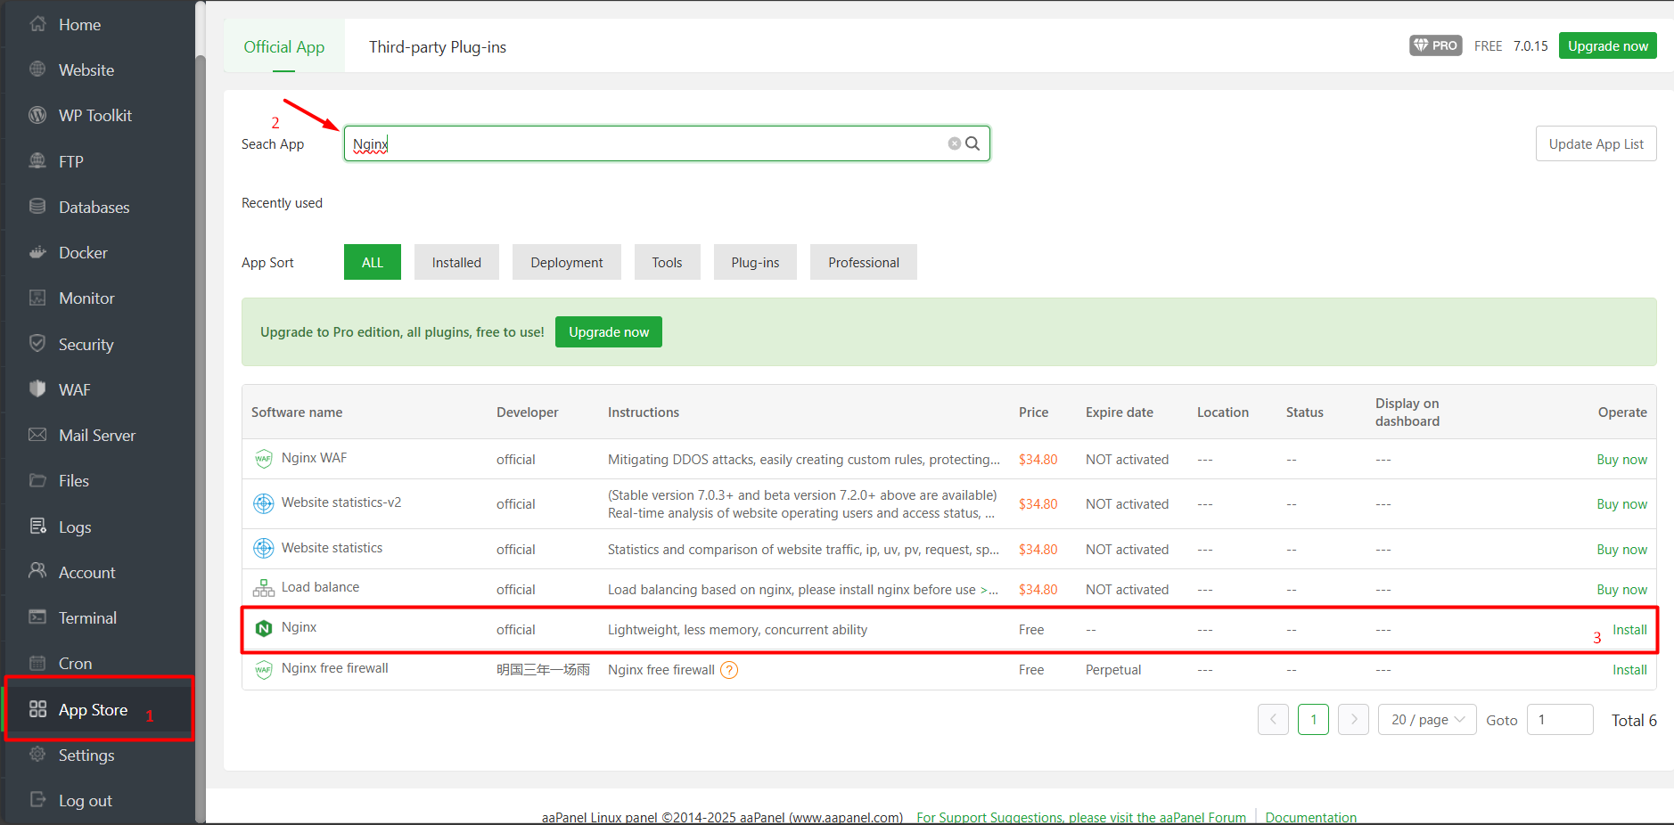This screenshot has height=825, width=1674.
Task: Click the App Store grid icon
Action: [37, 709]
